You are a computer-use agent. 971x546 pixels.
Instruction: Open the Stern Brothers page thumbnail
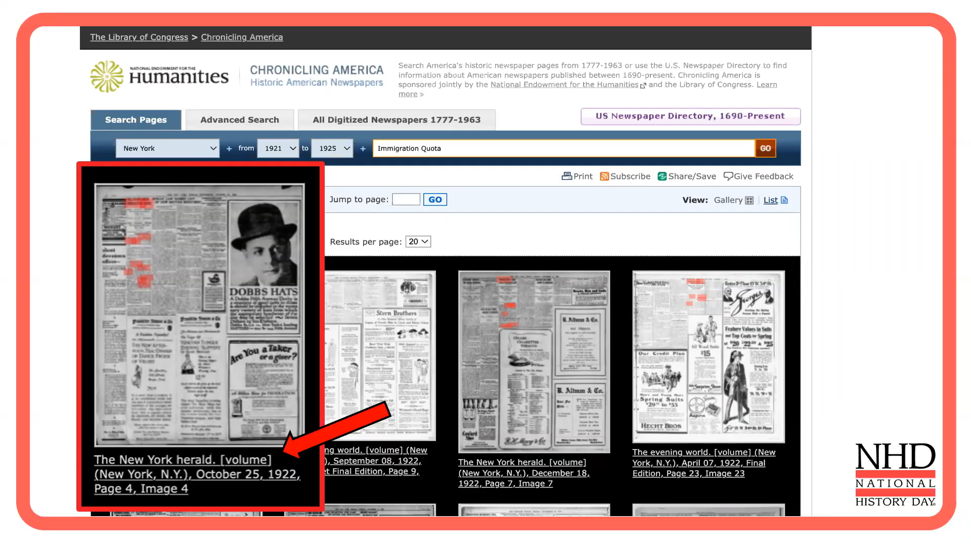point(380,355)
